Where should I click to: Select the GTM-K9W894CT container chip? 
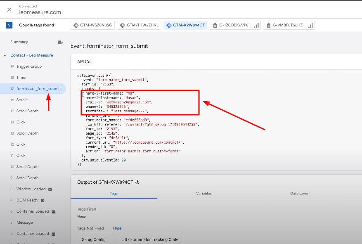185,25
